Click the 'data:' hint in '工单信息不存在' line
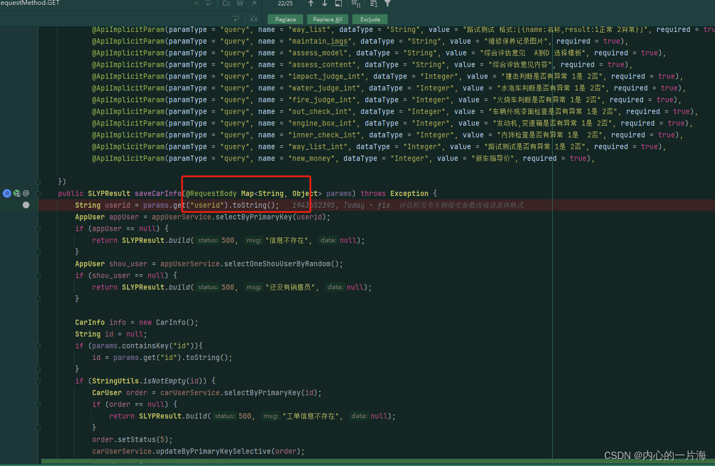This screenshot has width=715, height=466. [x=358, y=416]
